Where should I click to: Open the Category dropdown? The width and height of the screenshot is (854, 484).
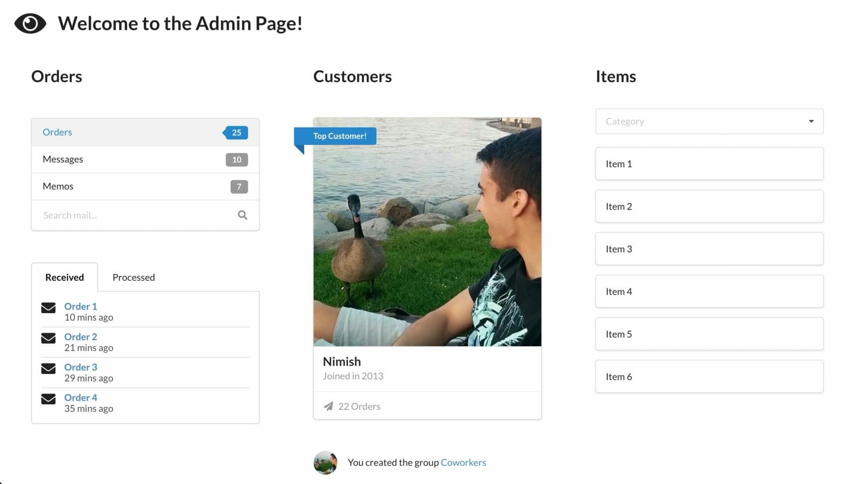pos(702,121)
